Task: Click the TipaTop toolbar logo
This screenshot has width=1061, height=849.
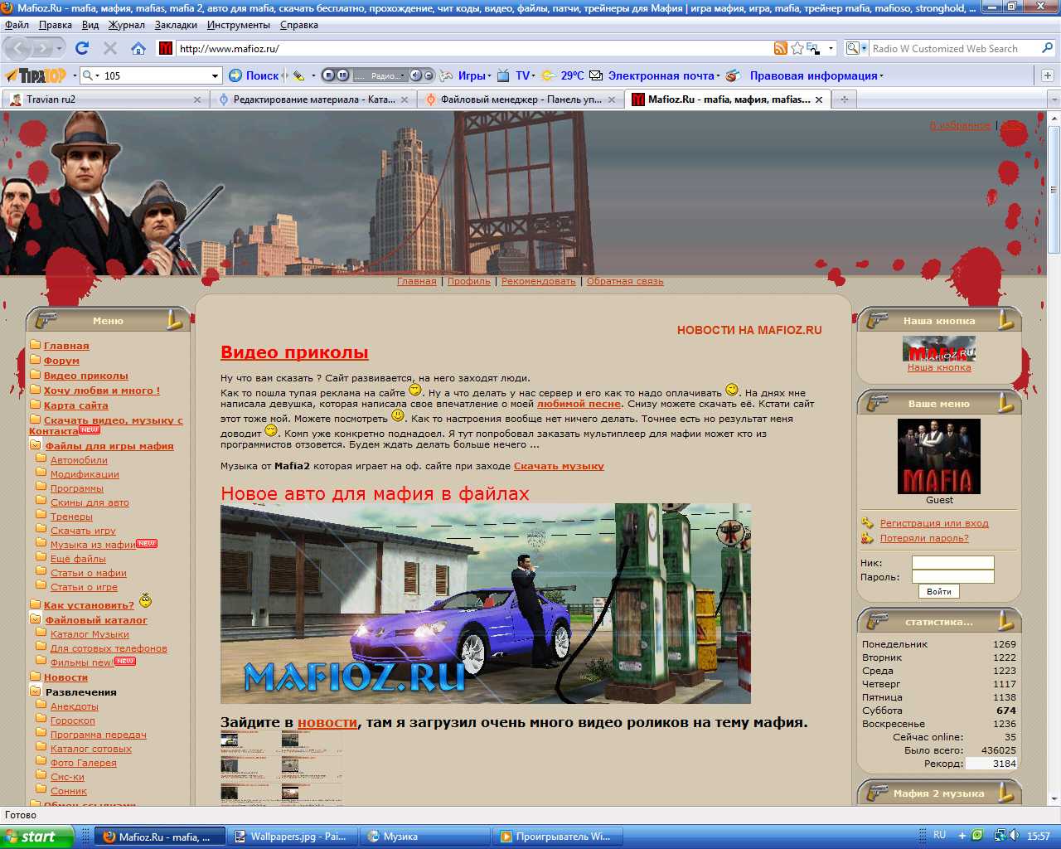Action: pos(36,75)
